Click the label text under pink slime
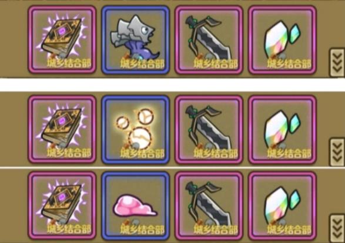 coord(142,230)
